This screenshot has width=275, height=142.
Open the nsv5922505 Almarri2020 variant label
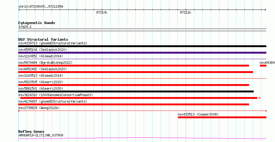(41, 82)
